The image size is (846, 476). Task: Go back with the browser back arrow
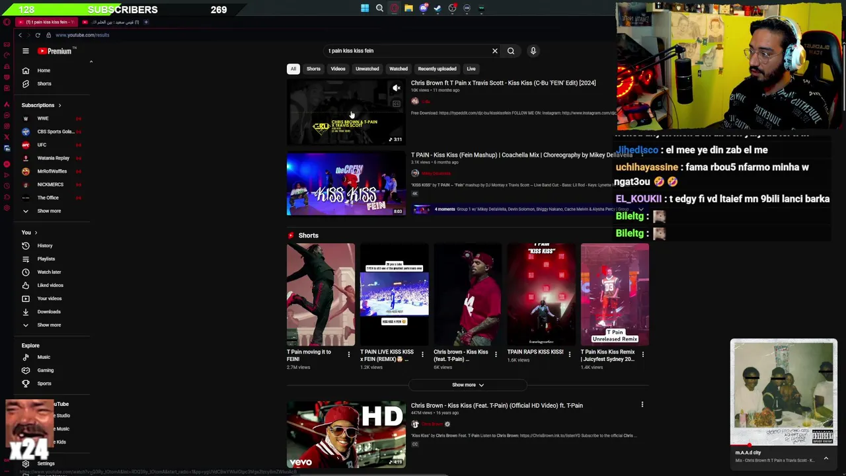click(x=20, y=35)
